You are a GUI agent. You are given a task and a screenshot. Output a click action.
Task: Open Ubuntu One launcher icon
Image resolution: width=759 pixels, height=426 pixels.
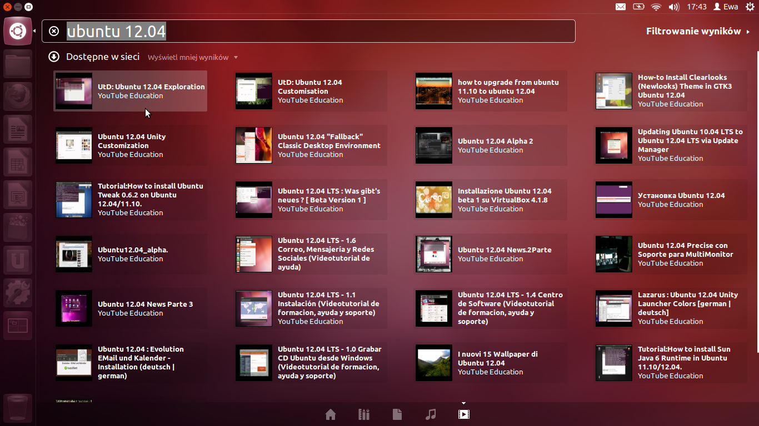click(18, 261)
